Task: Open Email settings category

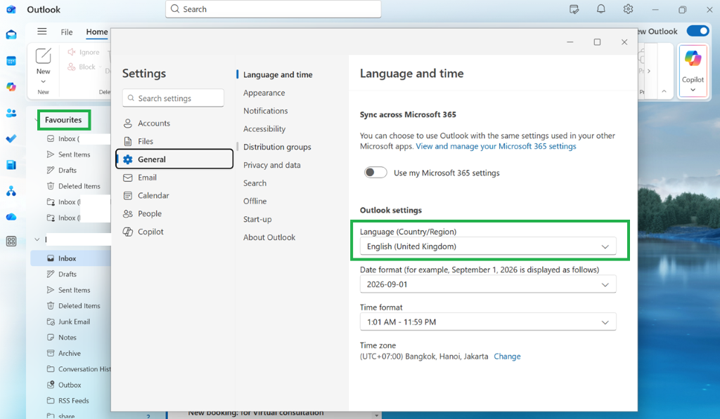Action: pos(174,178)
